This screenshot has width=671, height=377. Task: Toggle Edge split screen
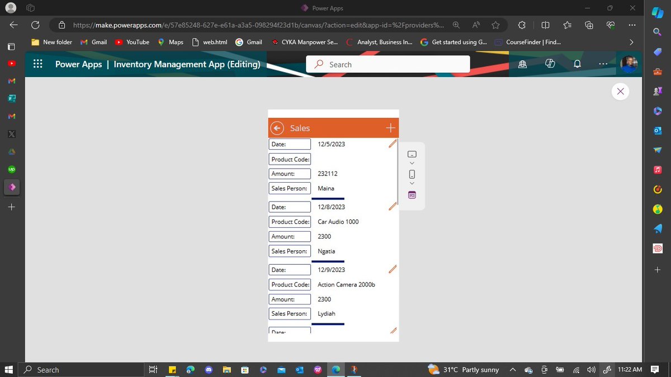(545, 25)
